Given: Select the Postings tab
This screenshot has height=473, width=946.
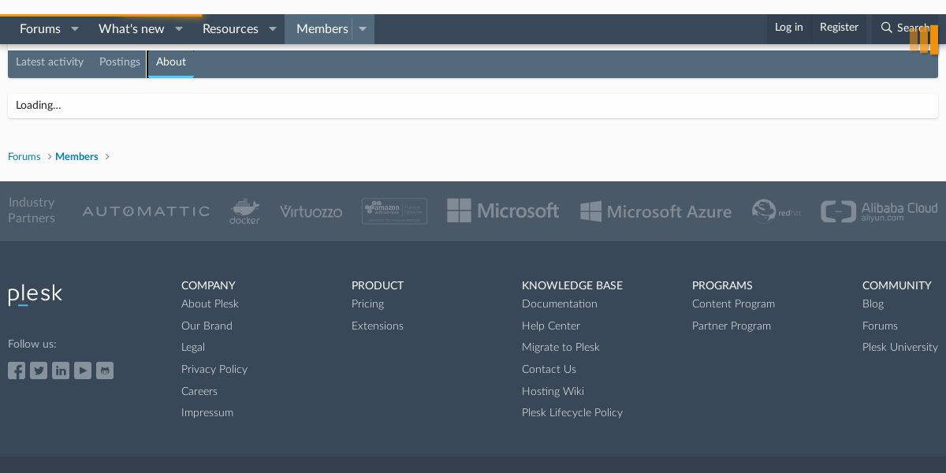Looking at the screenshot, I should [x=120, y=62].
